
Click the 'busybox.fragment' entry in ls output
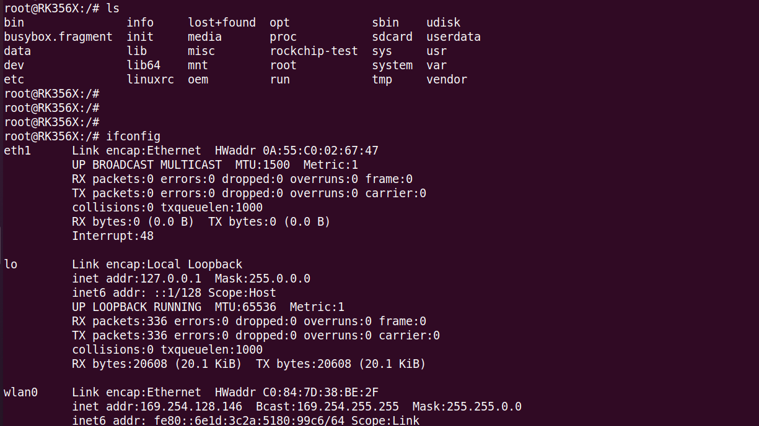[x=58, y=36]
